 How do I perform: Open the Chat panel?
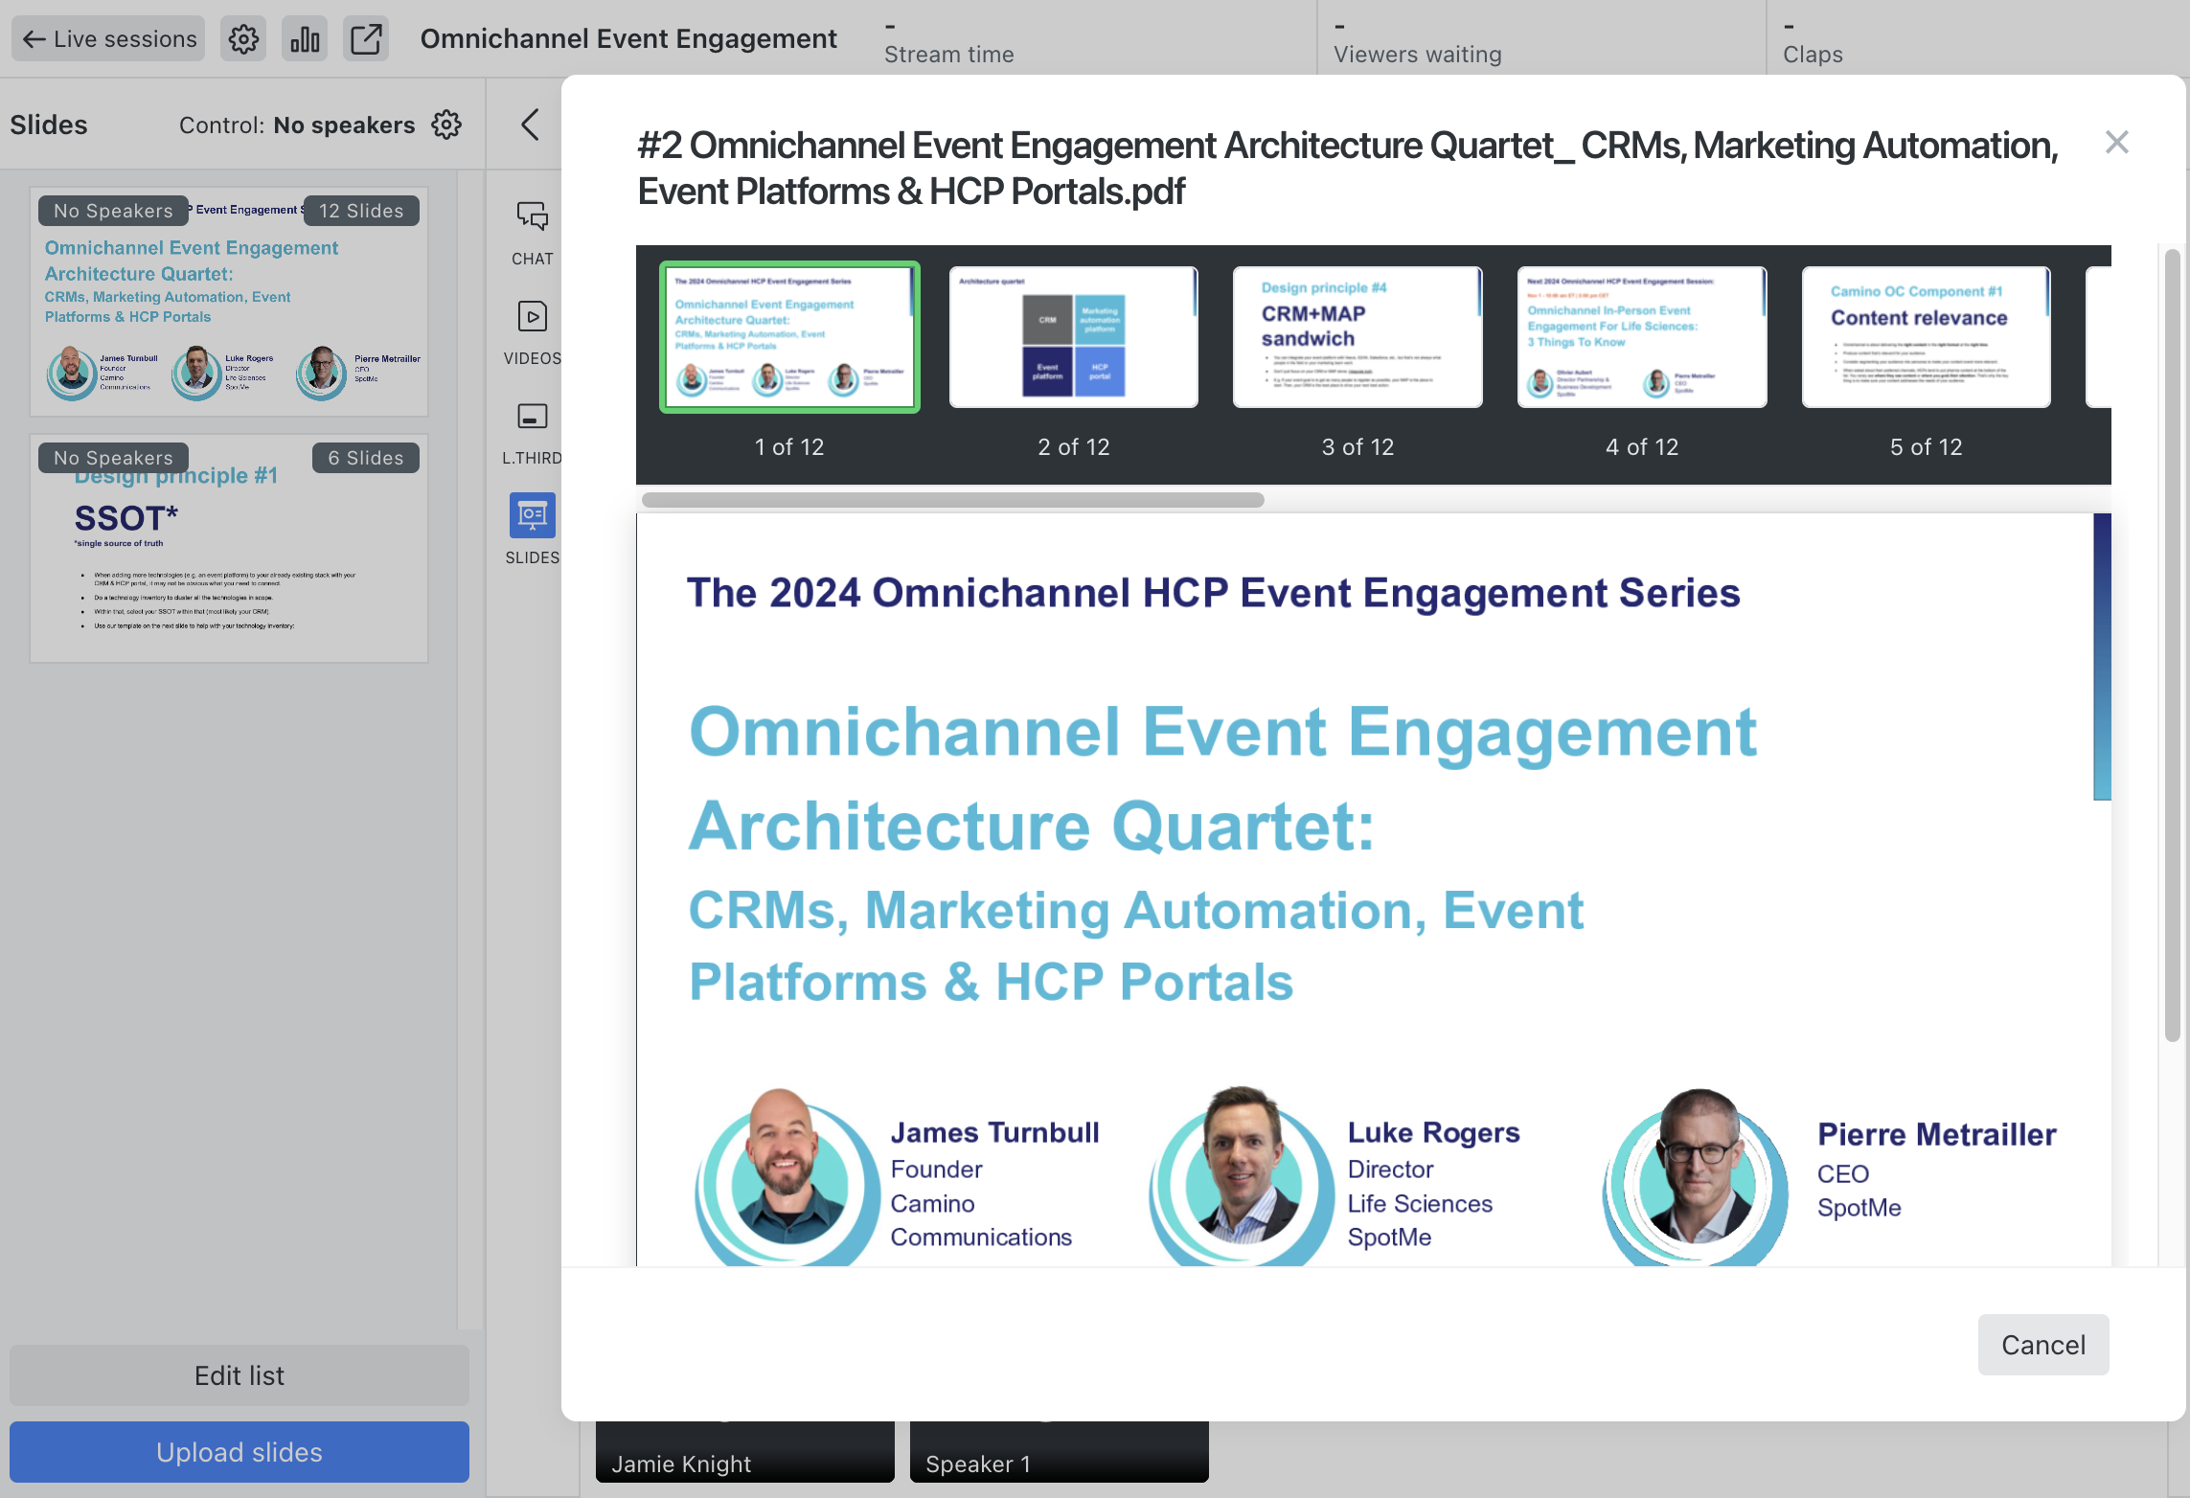[x=533, y=233]
